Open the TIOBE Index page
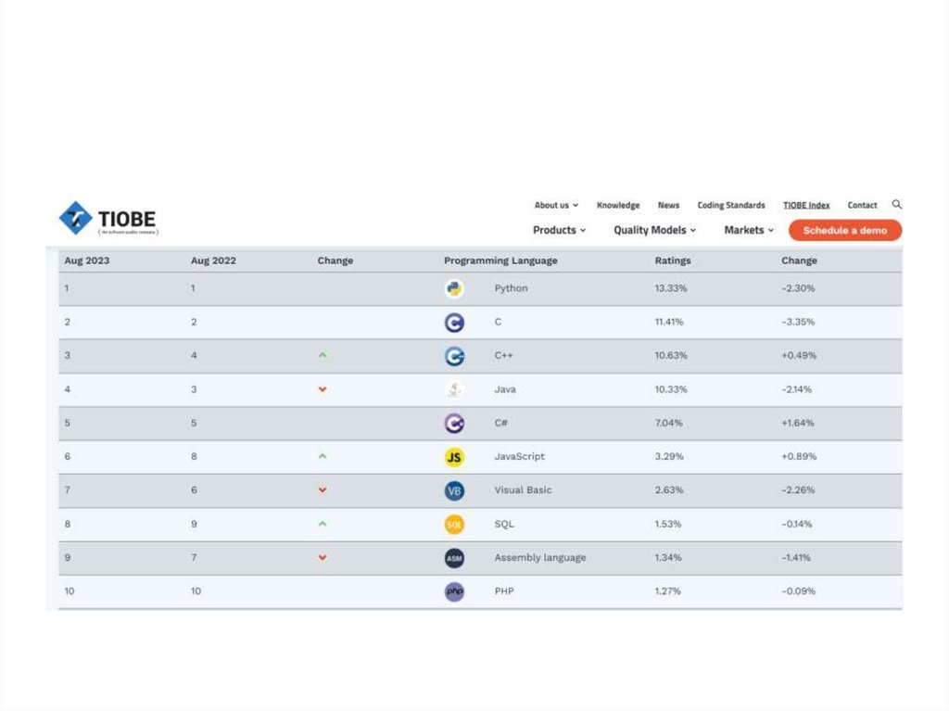The width and height of the screenshot is (949, 711). [806, 205]
